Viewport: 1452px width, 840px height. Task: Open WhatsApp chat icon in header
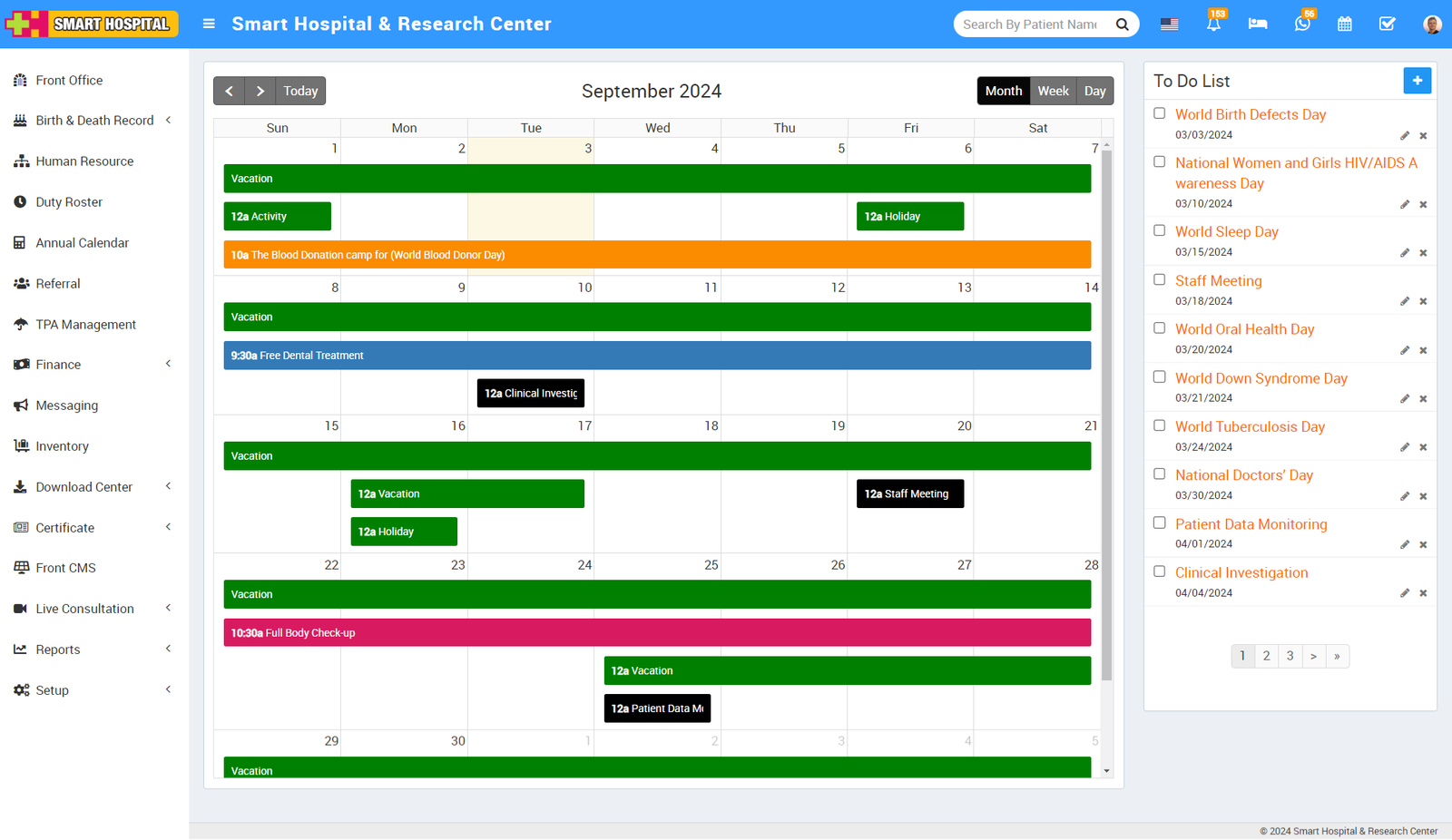click(1301, 24)
